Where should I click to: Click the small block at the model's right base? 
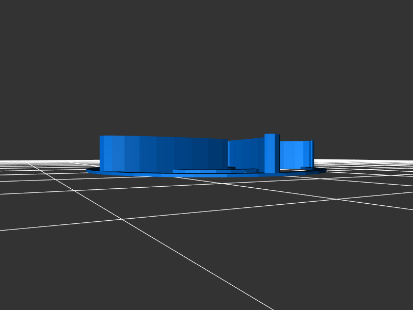pyautogui.click(x=306, y=168)
